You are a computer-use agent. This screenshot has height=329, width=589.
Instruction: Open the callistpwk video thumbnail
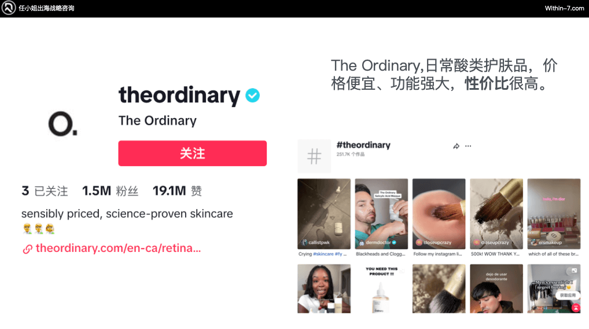tap(324, 214)
